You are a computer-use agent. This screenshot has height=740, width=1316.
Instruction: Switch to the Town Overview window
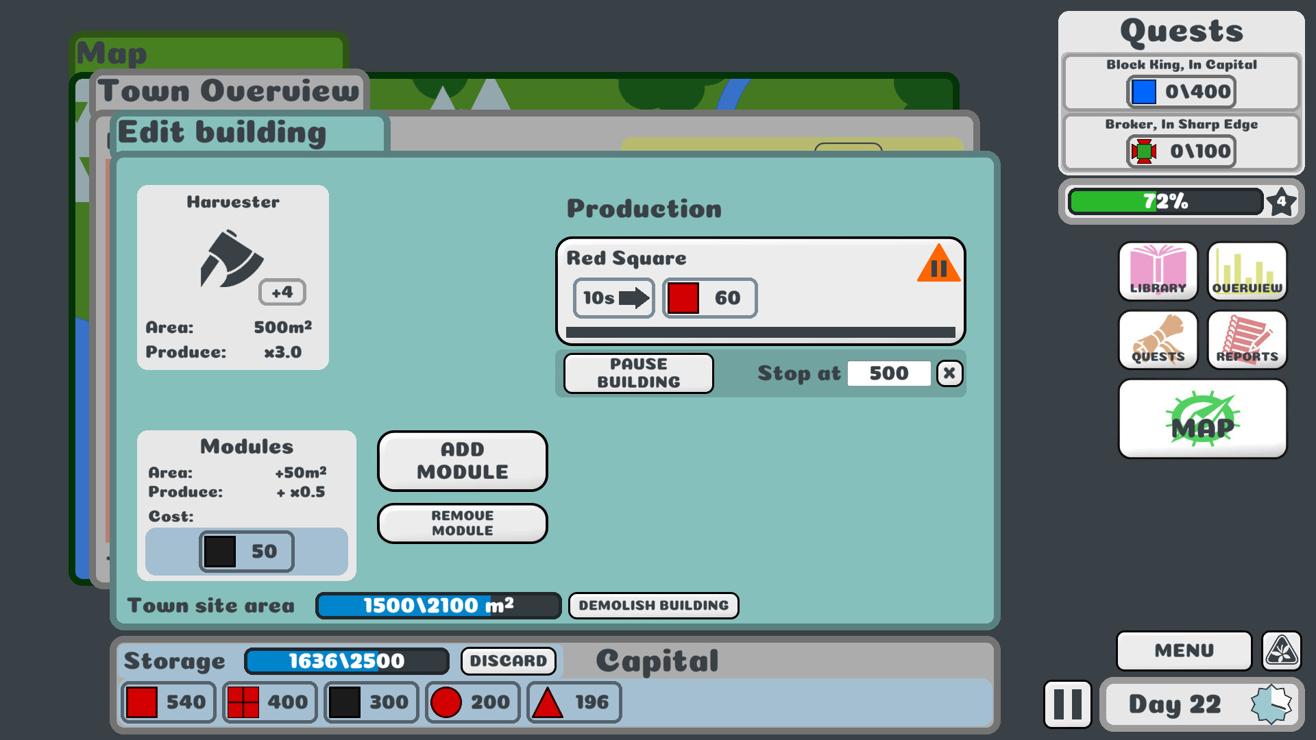click(228, 90)
